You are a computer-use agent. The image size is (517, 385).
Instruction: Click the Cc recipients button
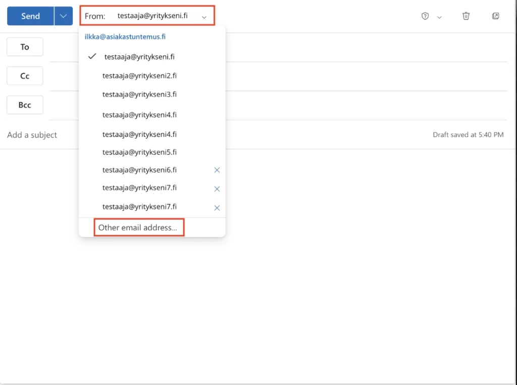tap(25, 76)
